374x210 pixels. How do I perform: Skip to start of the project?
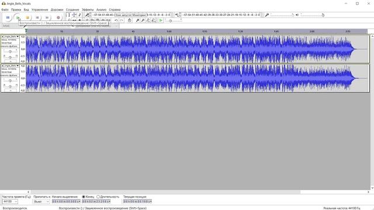[x=37, y=17]
